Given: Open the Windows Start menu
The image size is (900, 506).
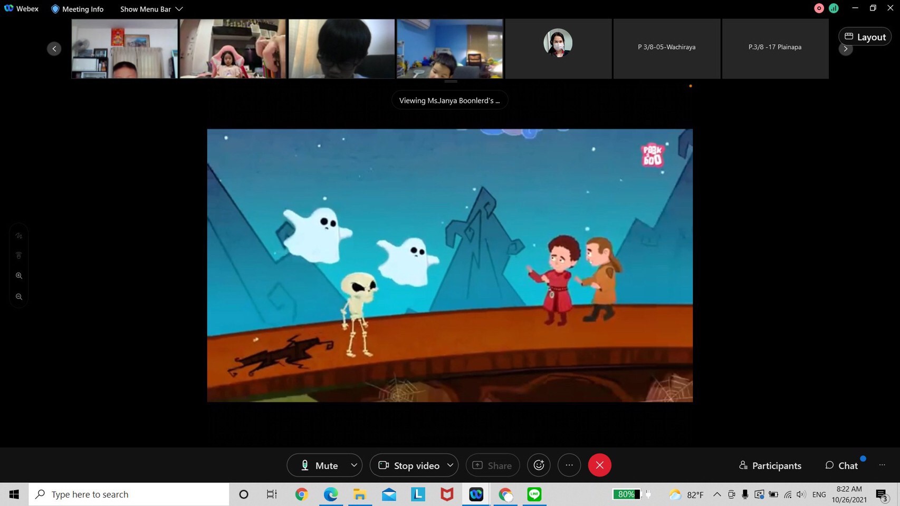Looking at the screenshot, I should [14, 494].
